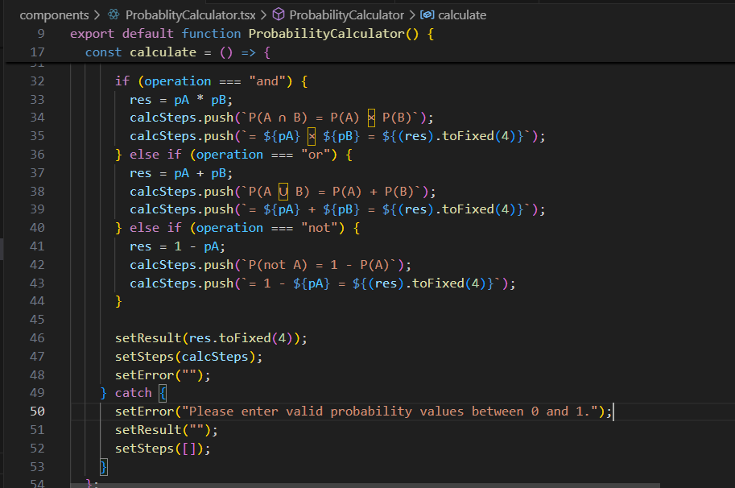Click sticky scroll line number 9
Image resolution: width=735 pixels, height=488 pixels.
[41, 34]
